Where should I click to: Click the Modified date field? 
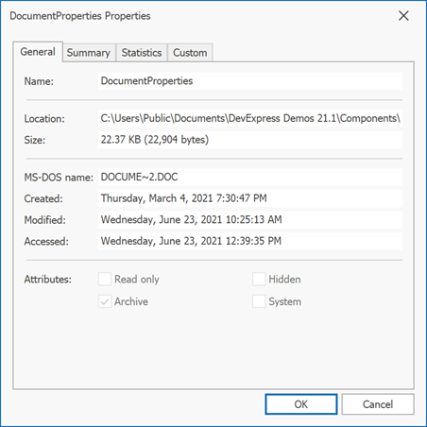(250, 219)
